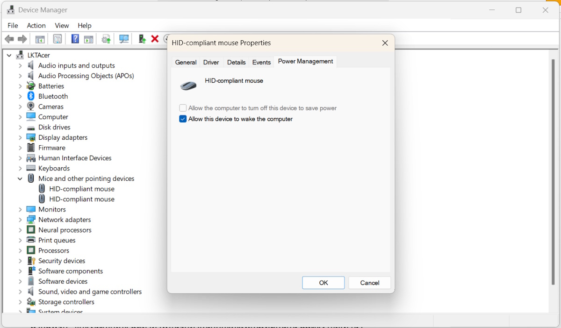This screenshot has height=328, width=561.
Task: Click OK in the Properties dialog
Action: click(x=323, y=283)
